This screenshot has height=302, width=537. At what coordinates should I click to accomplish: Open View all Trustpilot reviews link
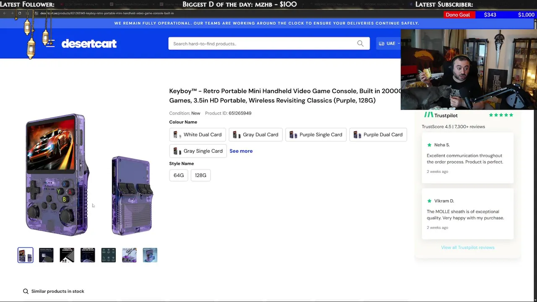(467, 247)
